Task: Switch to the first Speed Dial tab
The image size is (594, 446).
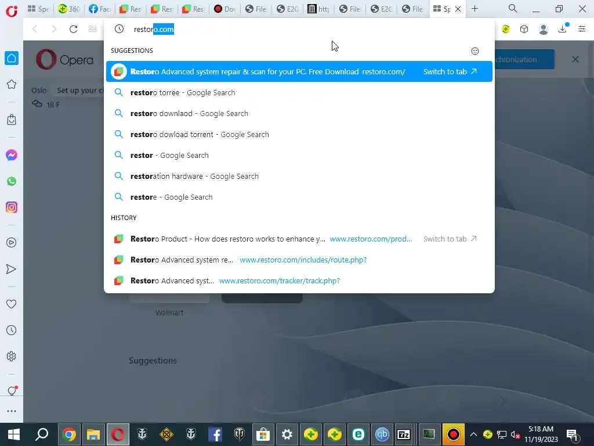Action: pyautogui.click(x=39, y=9)
